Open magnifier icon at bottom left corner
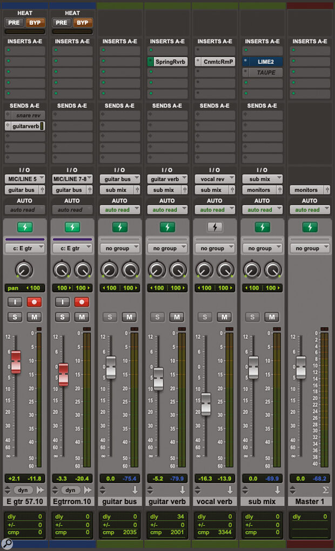This screenshot has height=551, width=335. (x=6, y=543)
